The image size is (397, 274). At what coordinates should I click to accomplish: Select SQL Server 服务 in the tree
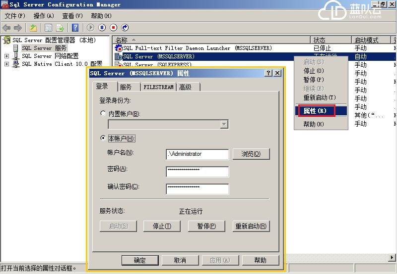(44, 48)
